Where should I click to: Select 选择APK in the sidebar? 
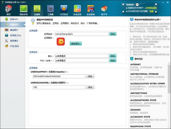click(x=14, y=19)
